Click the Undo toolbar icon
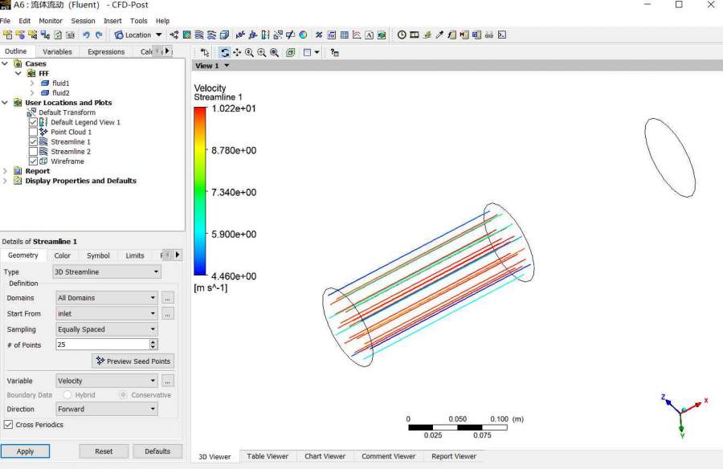Viewport: 723px width, 469px height. tap(86, 35)
